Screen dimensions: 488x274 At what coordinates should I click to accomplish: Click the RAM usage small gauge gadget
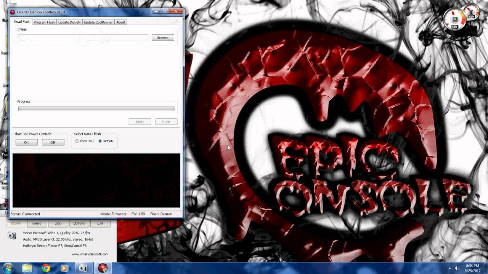tap(472, 13)
